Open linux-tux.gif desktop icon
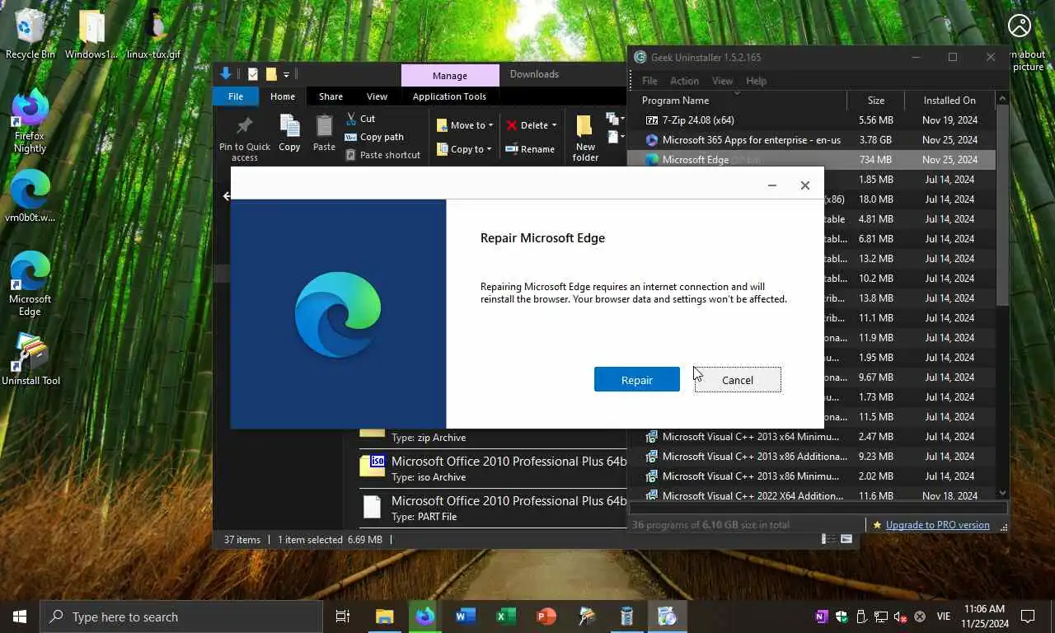This screenshot has height=633, width=1055. coord(153,34)
